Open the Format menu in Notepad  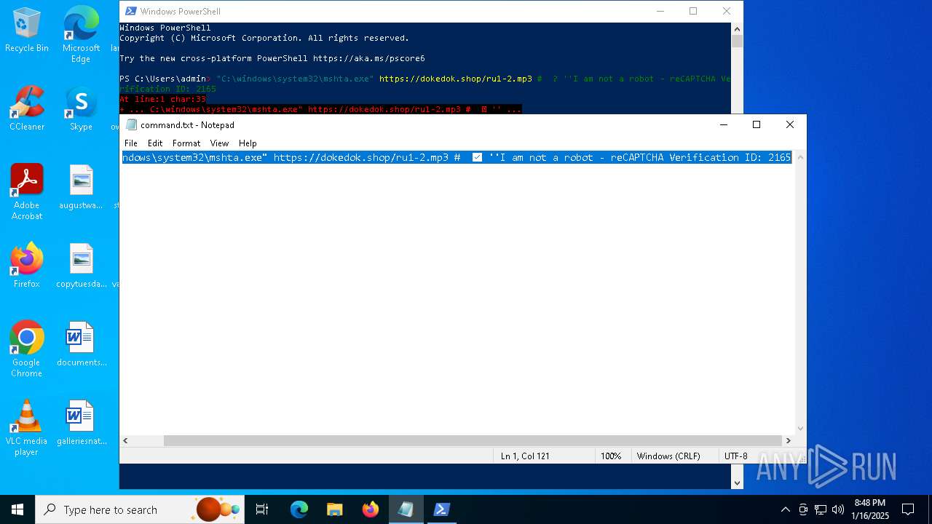(x=186, y=143)
